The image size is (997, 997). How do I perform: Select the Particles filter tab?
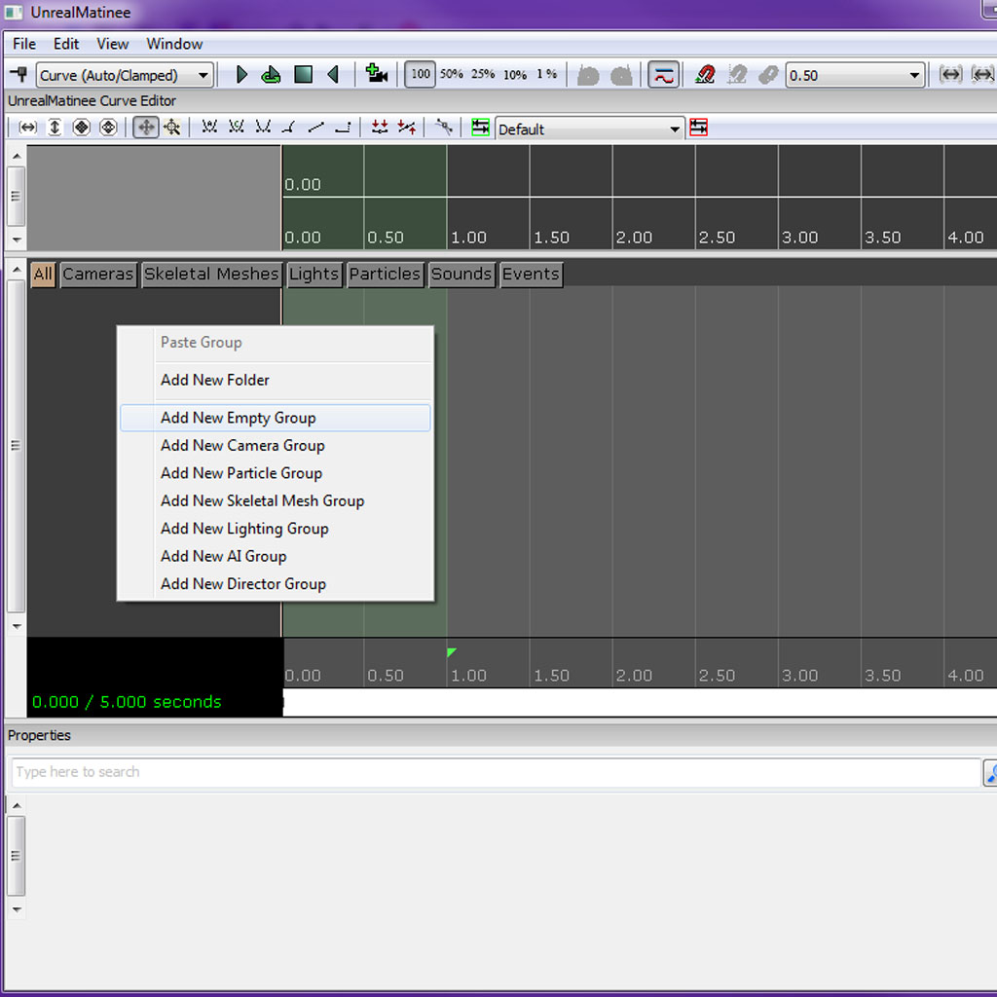tap(385, 274)
